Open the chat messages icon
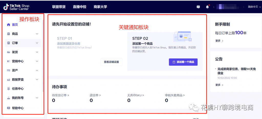Screen dimensions: 262x119 [x=198, y=7]
